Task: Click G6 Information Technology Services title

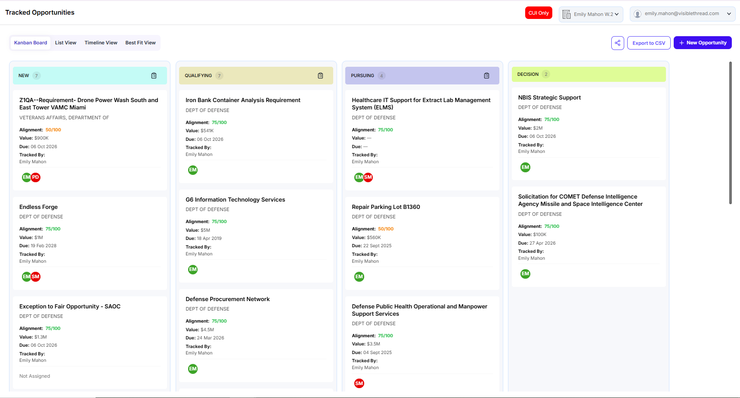Action: coord(235,200)
